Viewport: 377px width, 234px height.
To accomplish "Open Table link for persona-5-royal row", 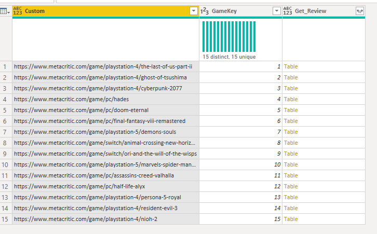I will pyautogui.click(x=291, y=197).
